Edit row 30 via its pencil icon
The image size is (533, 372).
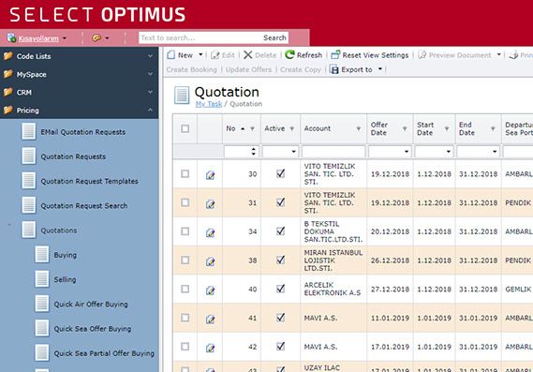pyautogui.click(x=211, y=175)
